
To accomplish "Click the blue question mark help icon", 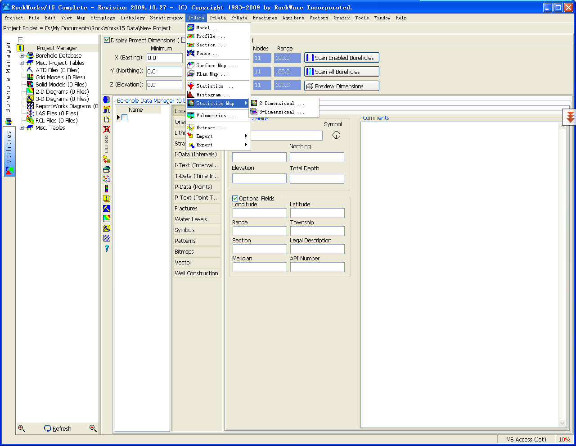I will point(107,248).
